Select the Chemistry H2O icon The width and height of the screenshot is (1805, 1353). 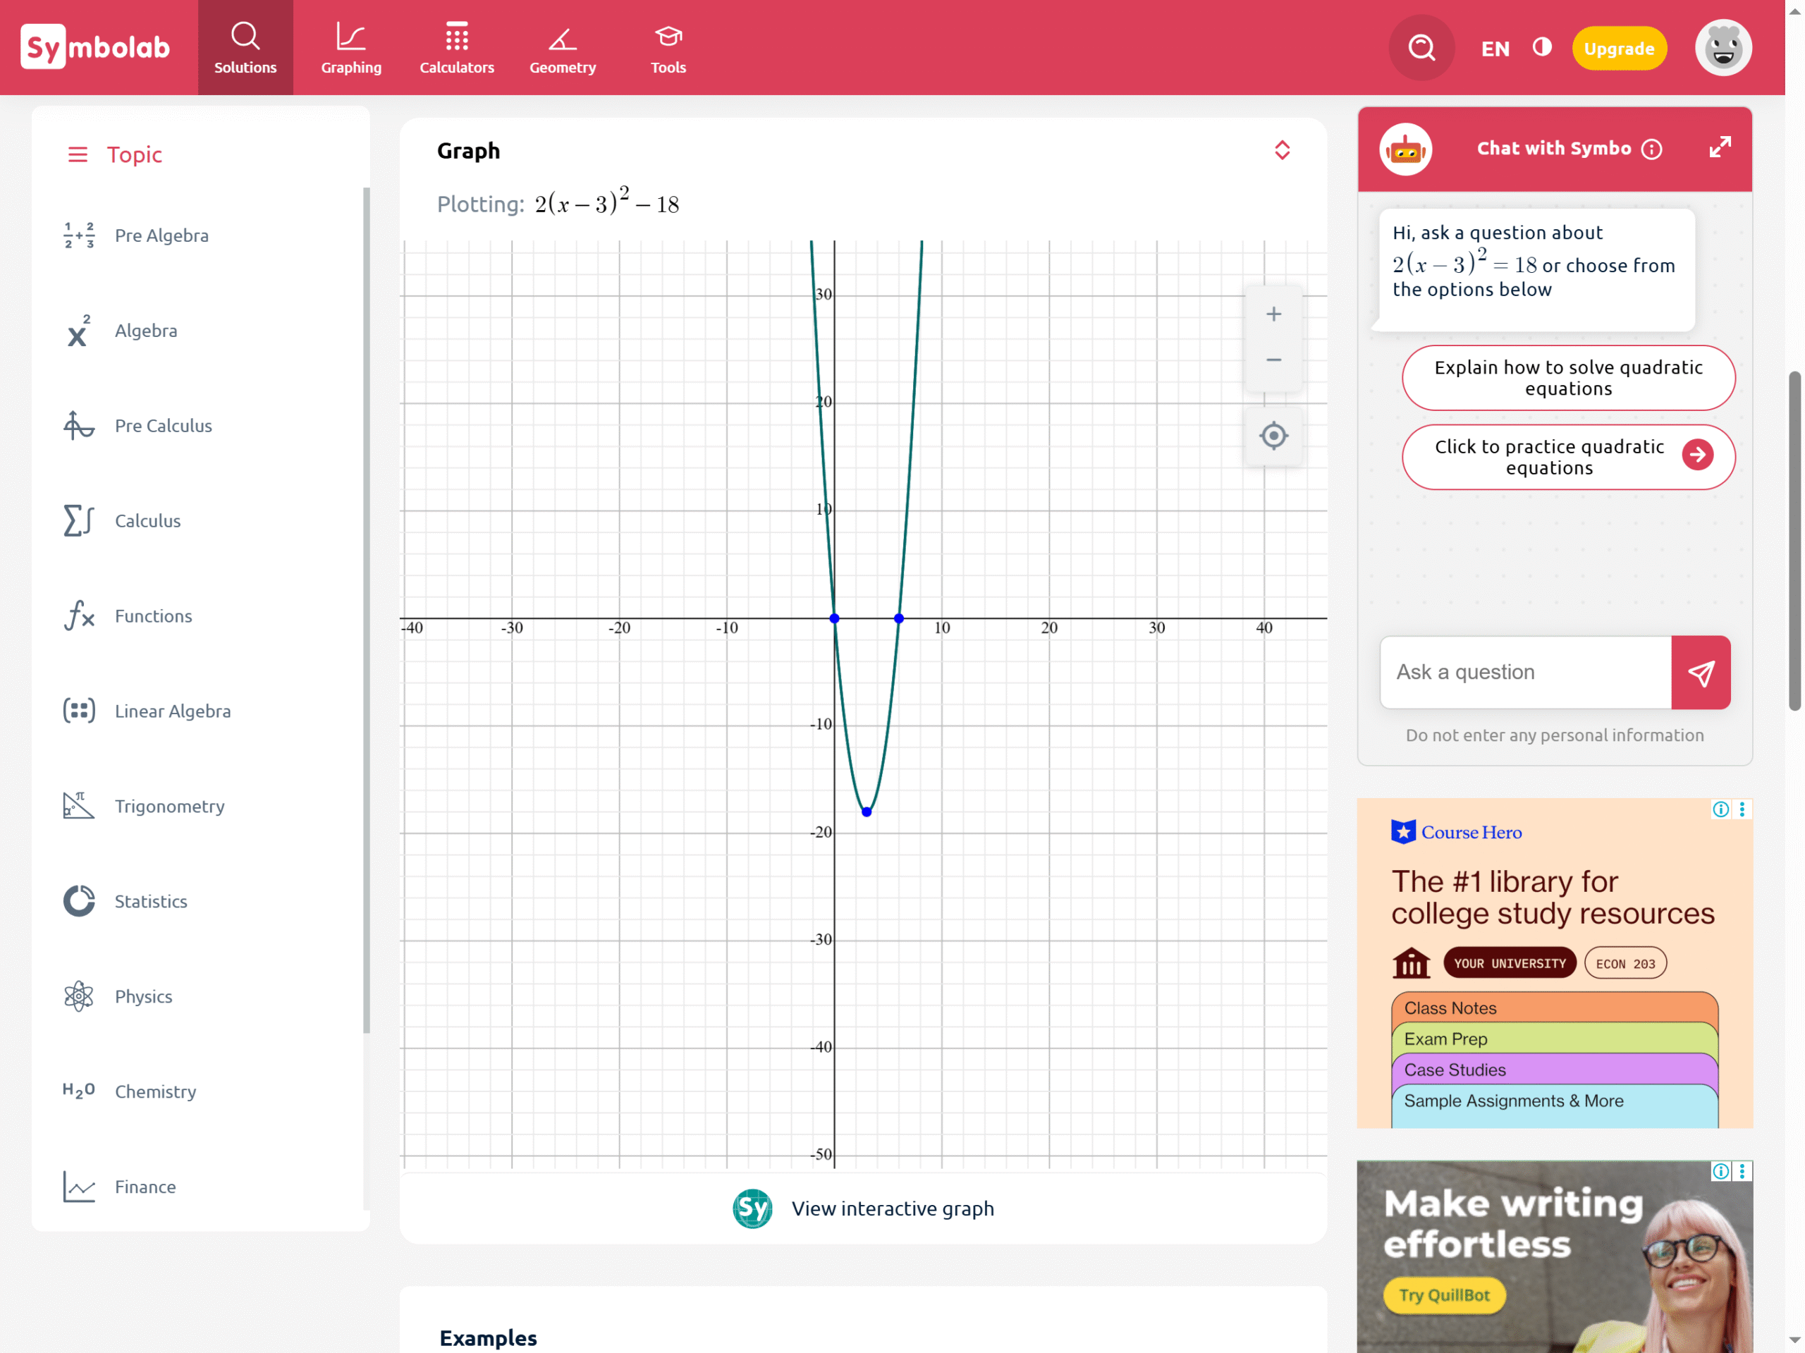[x=79, y=1091]
